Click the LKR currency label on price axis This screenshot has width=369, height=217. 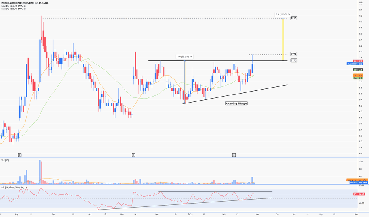[x=361, y=2]
